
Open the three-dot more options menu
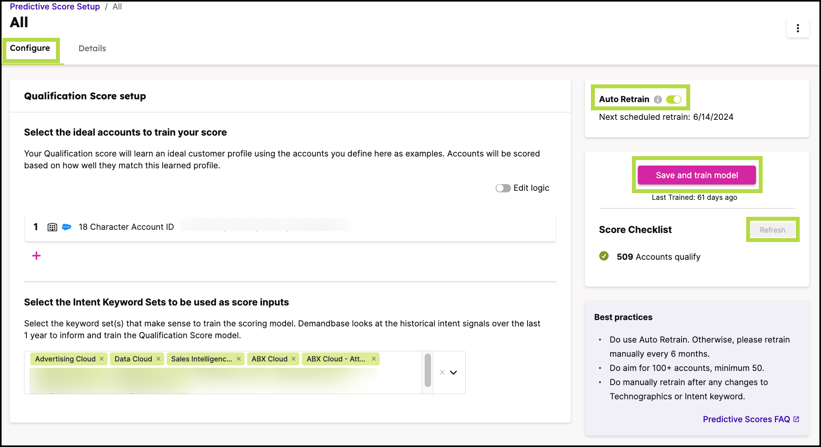(798, 28)
